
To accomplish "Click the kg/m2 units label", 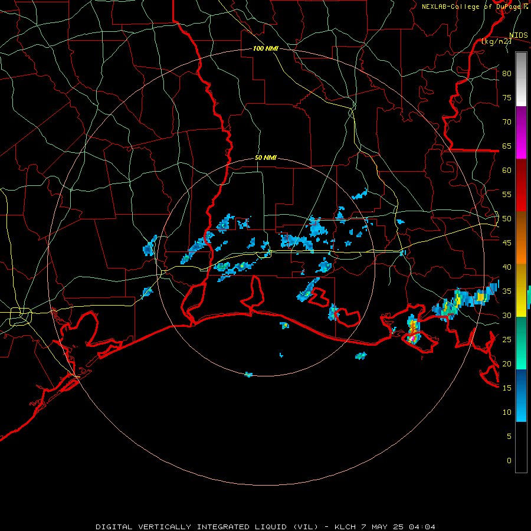I will coord(496,42).
